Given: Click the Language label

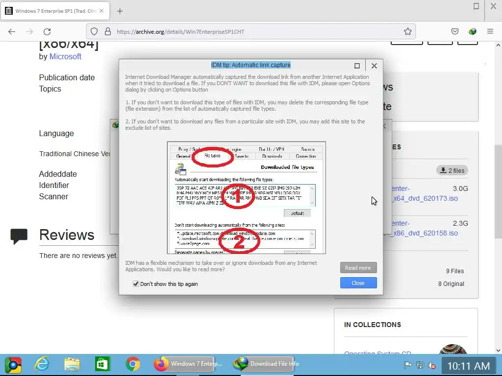Looking at the screenshot, I should coord(56,133).
